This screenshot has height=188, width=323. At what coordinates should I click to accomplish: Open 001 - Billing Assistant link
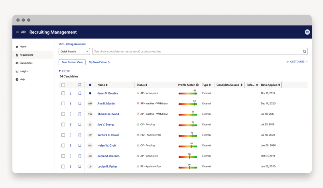point(72,44)
